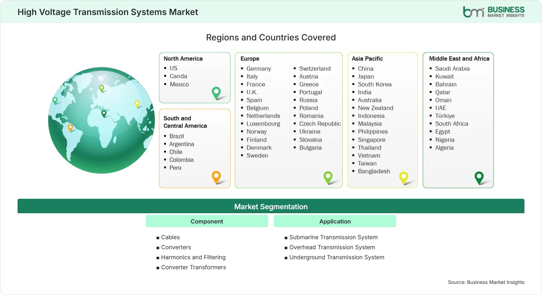The width and height of the screenshot is (542, 295).
Task: Select Brazil in the country list
Action: [x=177, y=136]
